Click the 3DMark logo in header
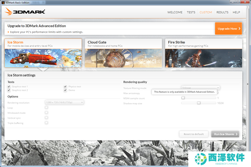251x167 pixels. click(25, 12)
